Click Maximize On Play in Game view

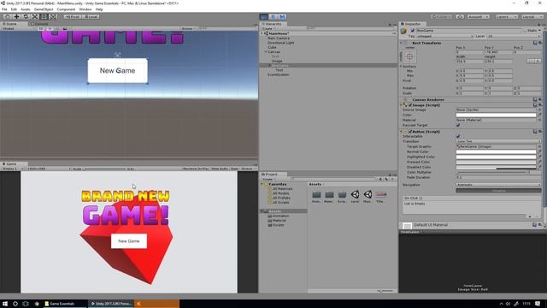(196, 169)
